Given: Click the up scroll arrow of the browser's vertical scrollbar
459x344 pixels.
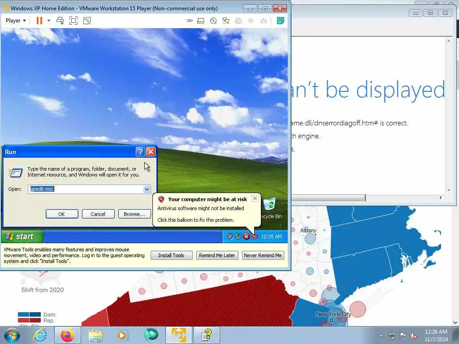Looking at the screenshot, I should coord(449,41).
